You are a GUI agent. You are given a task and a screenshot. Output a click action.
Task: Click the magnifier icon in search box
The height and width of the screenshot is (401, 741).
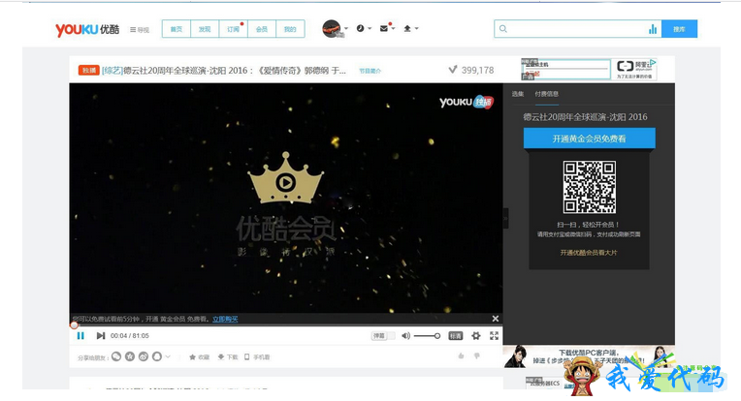tap(503, 29)
